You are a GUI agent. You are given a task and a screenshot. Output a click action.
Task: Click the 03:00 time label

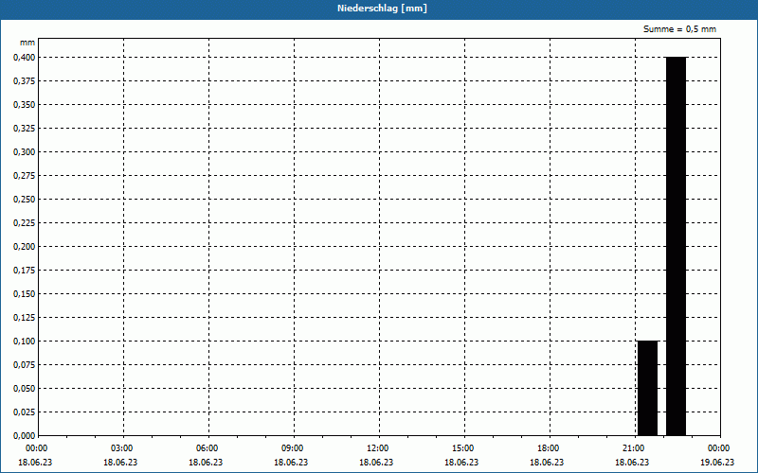coord(122,448)
